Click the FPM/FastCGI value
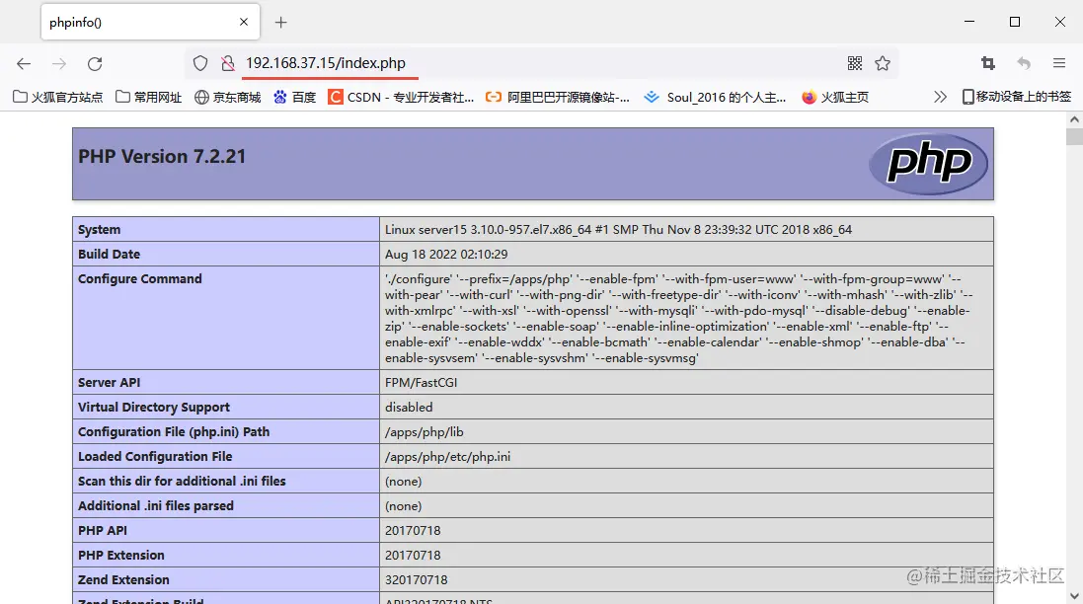1083x604 pixels. [x=422, y=382]
